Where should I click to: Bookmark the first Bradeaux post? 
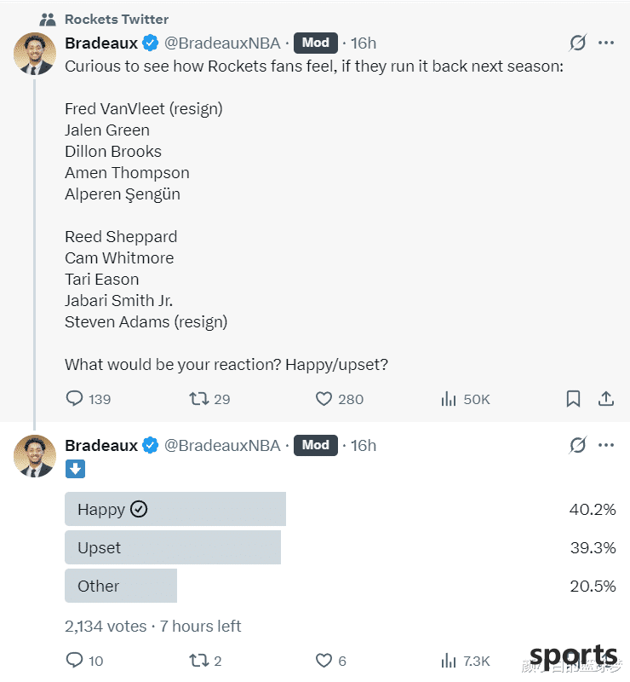pos(574,398)
